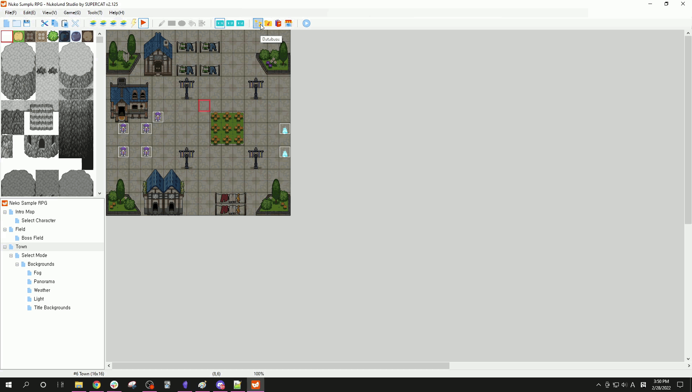Collapse the Town tree node
Image resolution: width=692 pixels, height=392 pixels.
click(x=5, y=247)
